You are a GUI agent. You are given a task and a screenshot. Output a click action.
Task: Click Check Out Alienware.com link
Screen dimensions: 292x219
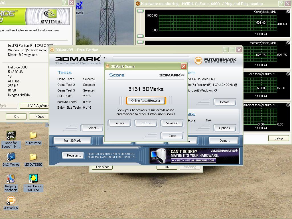(193, 160)
